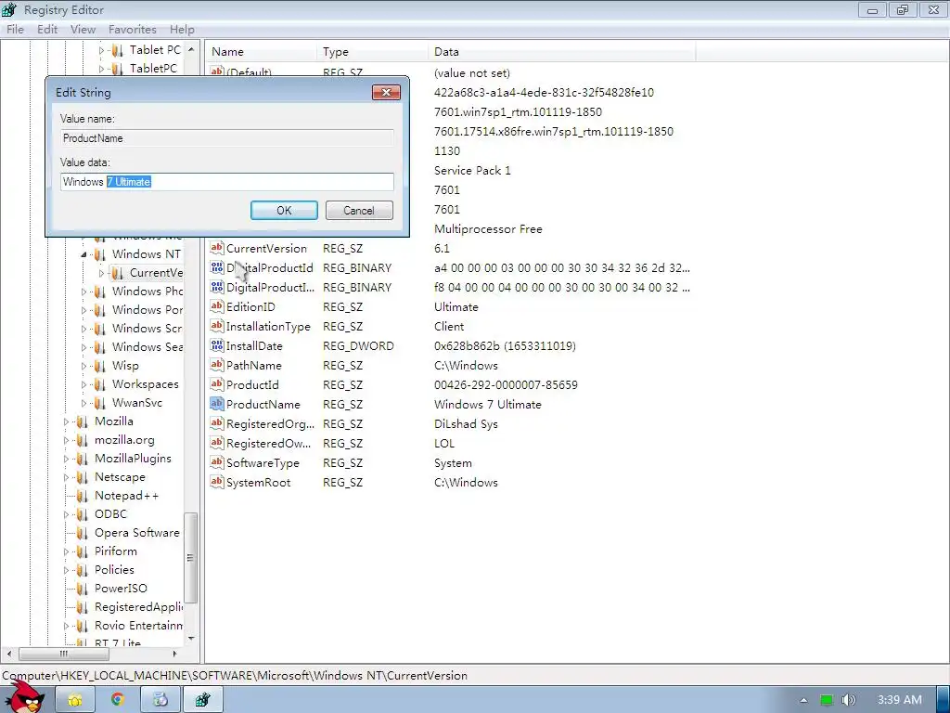Click the RegisteredOwner string icon
950x713 pixels.
coord(217,443)
